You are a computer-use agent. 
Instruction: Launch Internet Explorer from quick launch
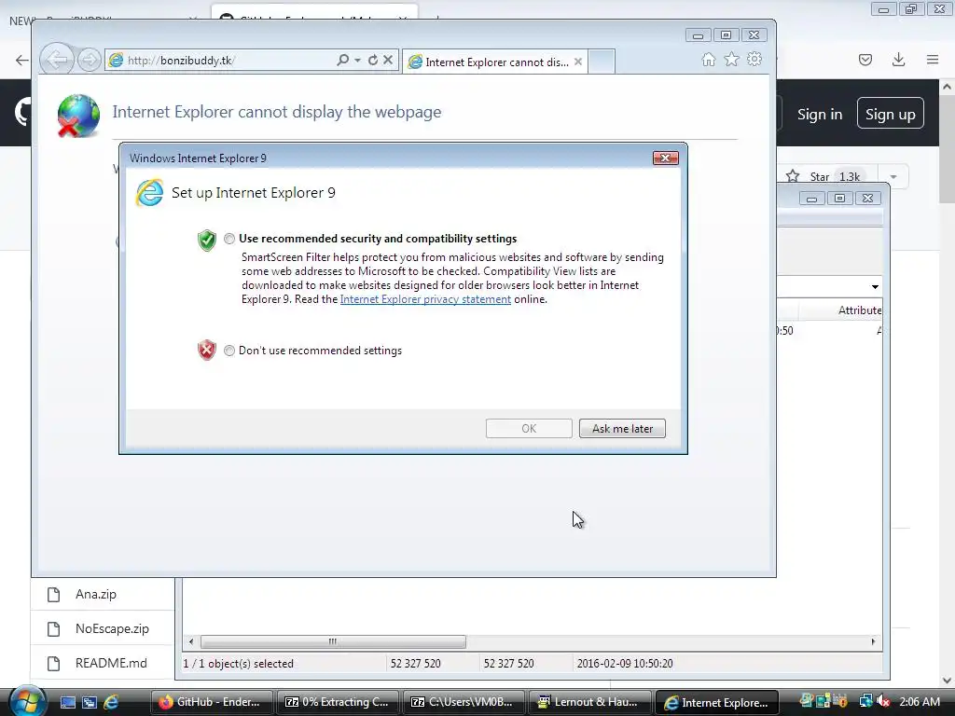112,702
